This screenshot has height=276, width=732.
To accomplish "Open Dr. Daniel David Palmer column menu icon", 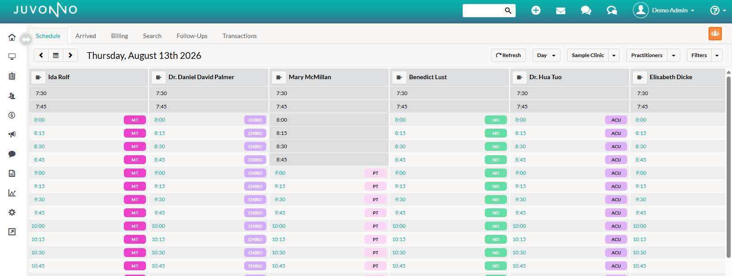I will 158,77.
